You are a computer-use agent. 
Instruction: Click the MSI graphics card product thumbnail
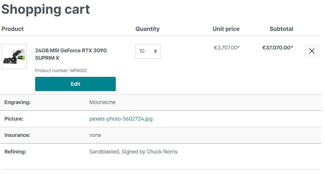14,57
